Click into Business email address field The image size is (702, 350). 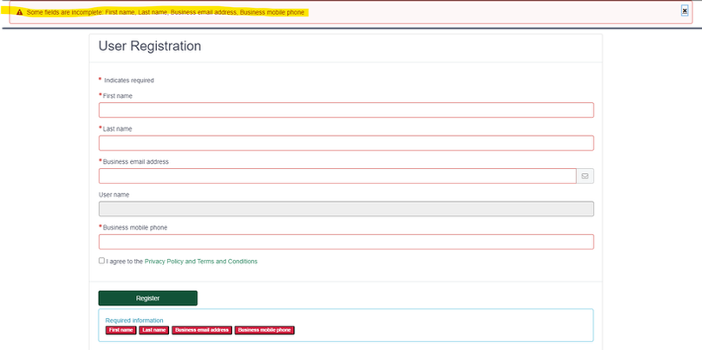(x=338, y=176)
